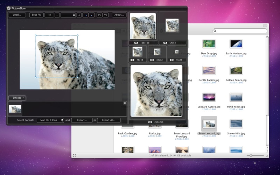Click the zoom out minus button

point(57,15)
